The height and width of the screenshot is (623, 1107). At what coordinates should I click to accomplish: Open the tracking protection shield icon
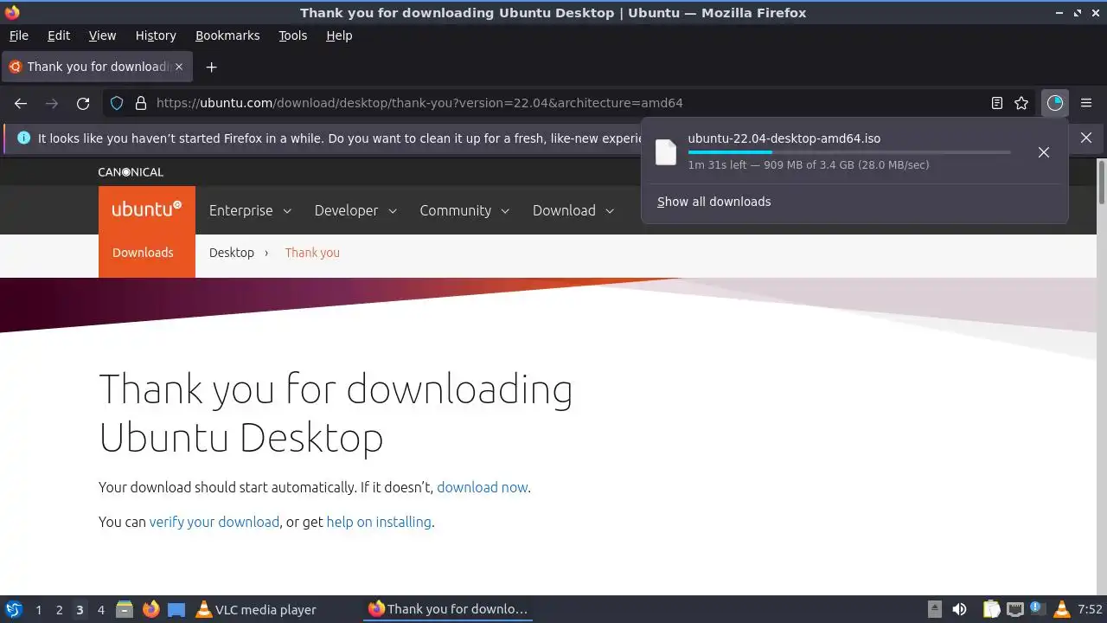pos(117,103)
